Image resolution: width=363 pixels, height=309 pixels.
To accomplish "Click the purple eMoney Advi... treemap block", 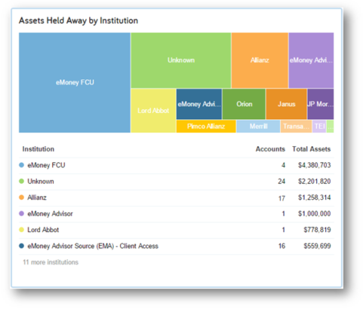I will (311, 60).
